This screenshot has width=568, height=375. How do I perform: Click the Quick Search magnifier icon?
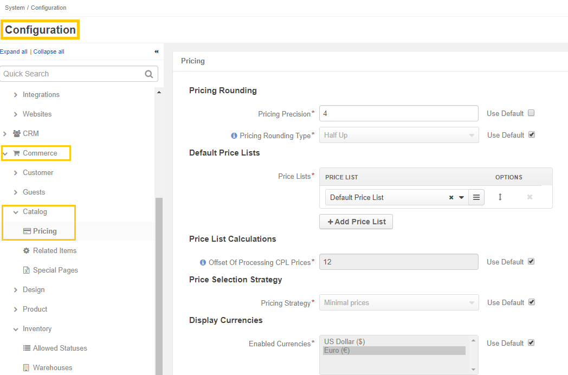tap(149, 74)
